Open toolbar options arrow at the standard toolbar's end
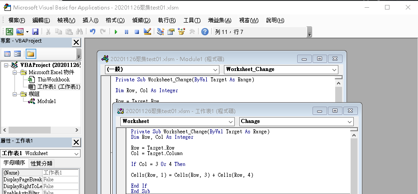Image resolution: width=418 pixels, height=194 pixels. (309, 32)
